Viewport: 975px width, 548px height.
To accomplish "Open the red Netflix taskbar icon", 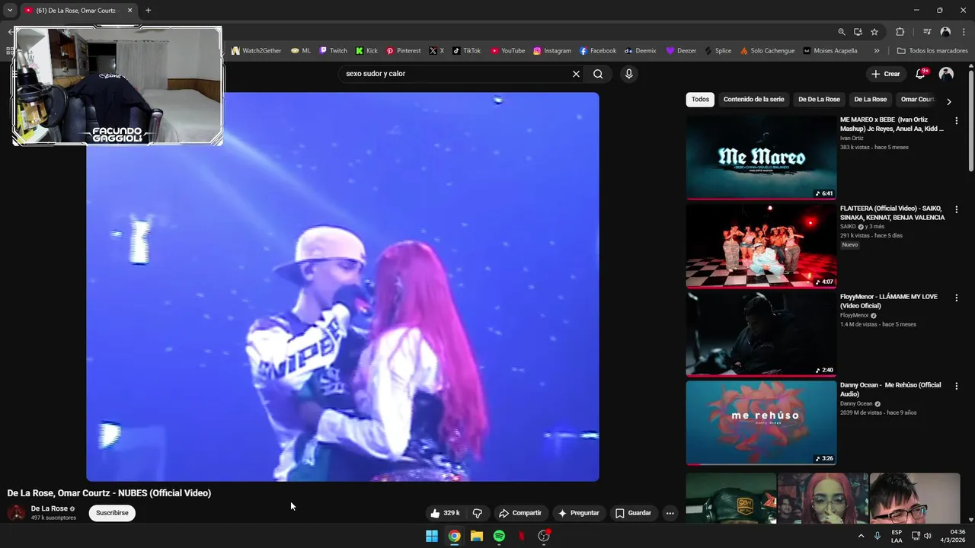I will (522, 536).
